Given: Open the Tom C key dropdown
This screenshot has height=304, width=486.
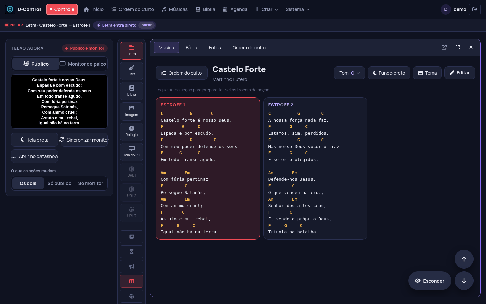Looking at the screenshot, I should [x=350, y=73].
